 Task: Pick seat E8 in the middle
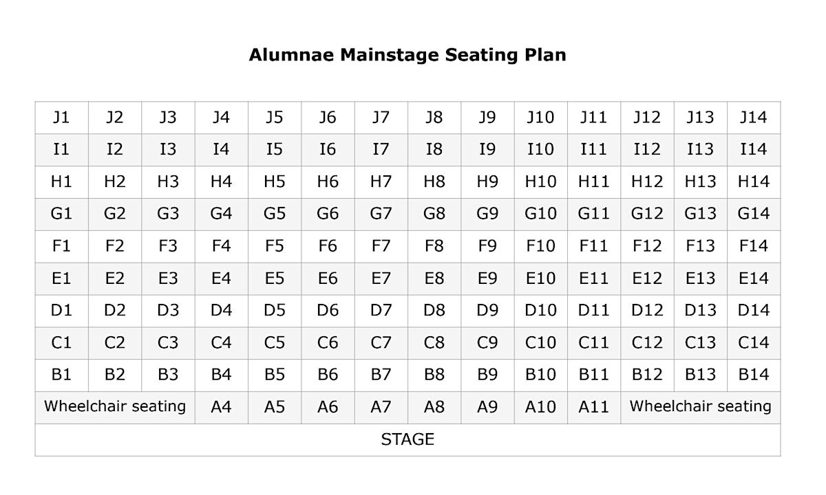click(434, 278)
